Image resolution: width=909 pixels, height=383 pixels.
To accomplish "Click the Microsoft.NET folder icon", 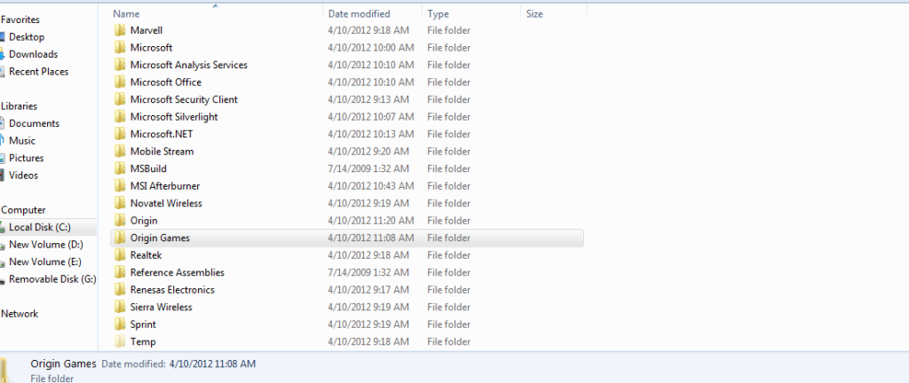I will 120,134.
